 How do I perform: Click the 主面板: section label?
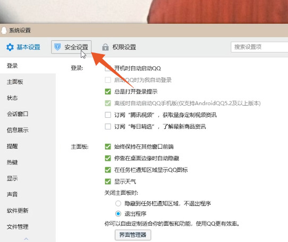[80, 147]
